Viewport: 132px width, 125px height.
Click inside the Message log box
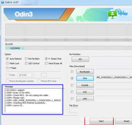point(34,100)
